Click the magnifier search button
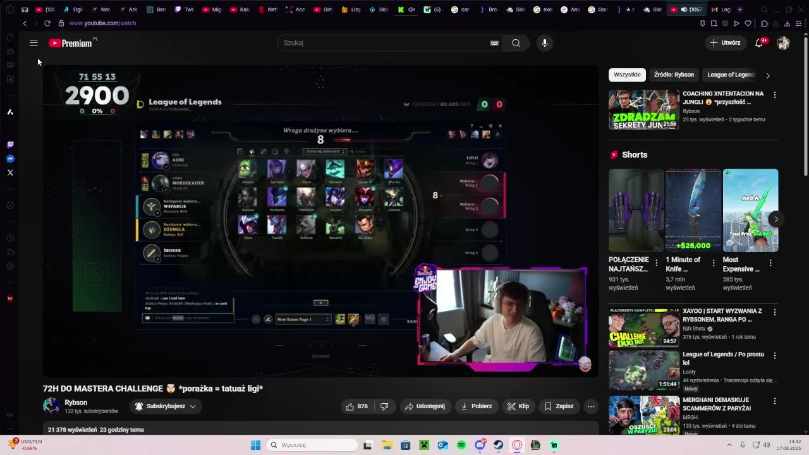This screenshot has height=455, width=809. point(516,43)
